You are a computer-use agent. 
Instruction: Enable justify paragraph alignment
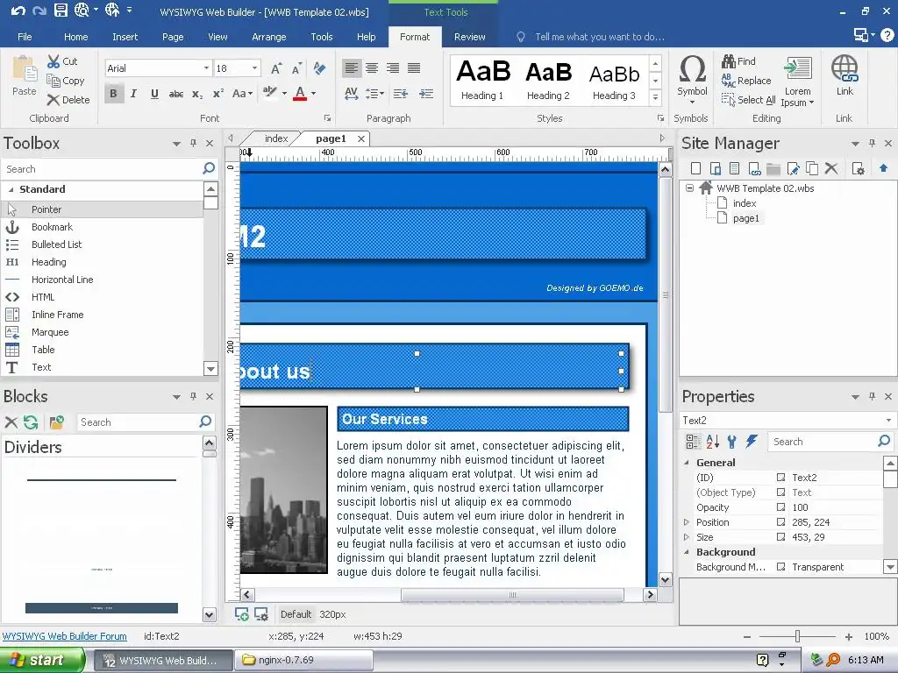pos(414,68)
